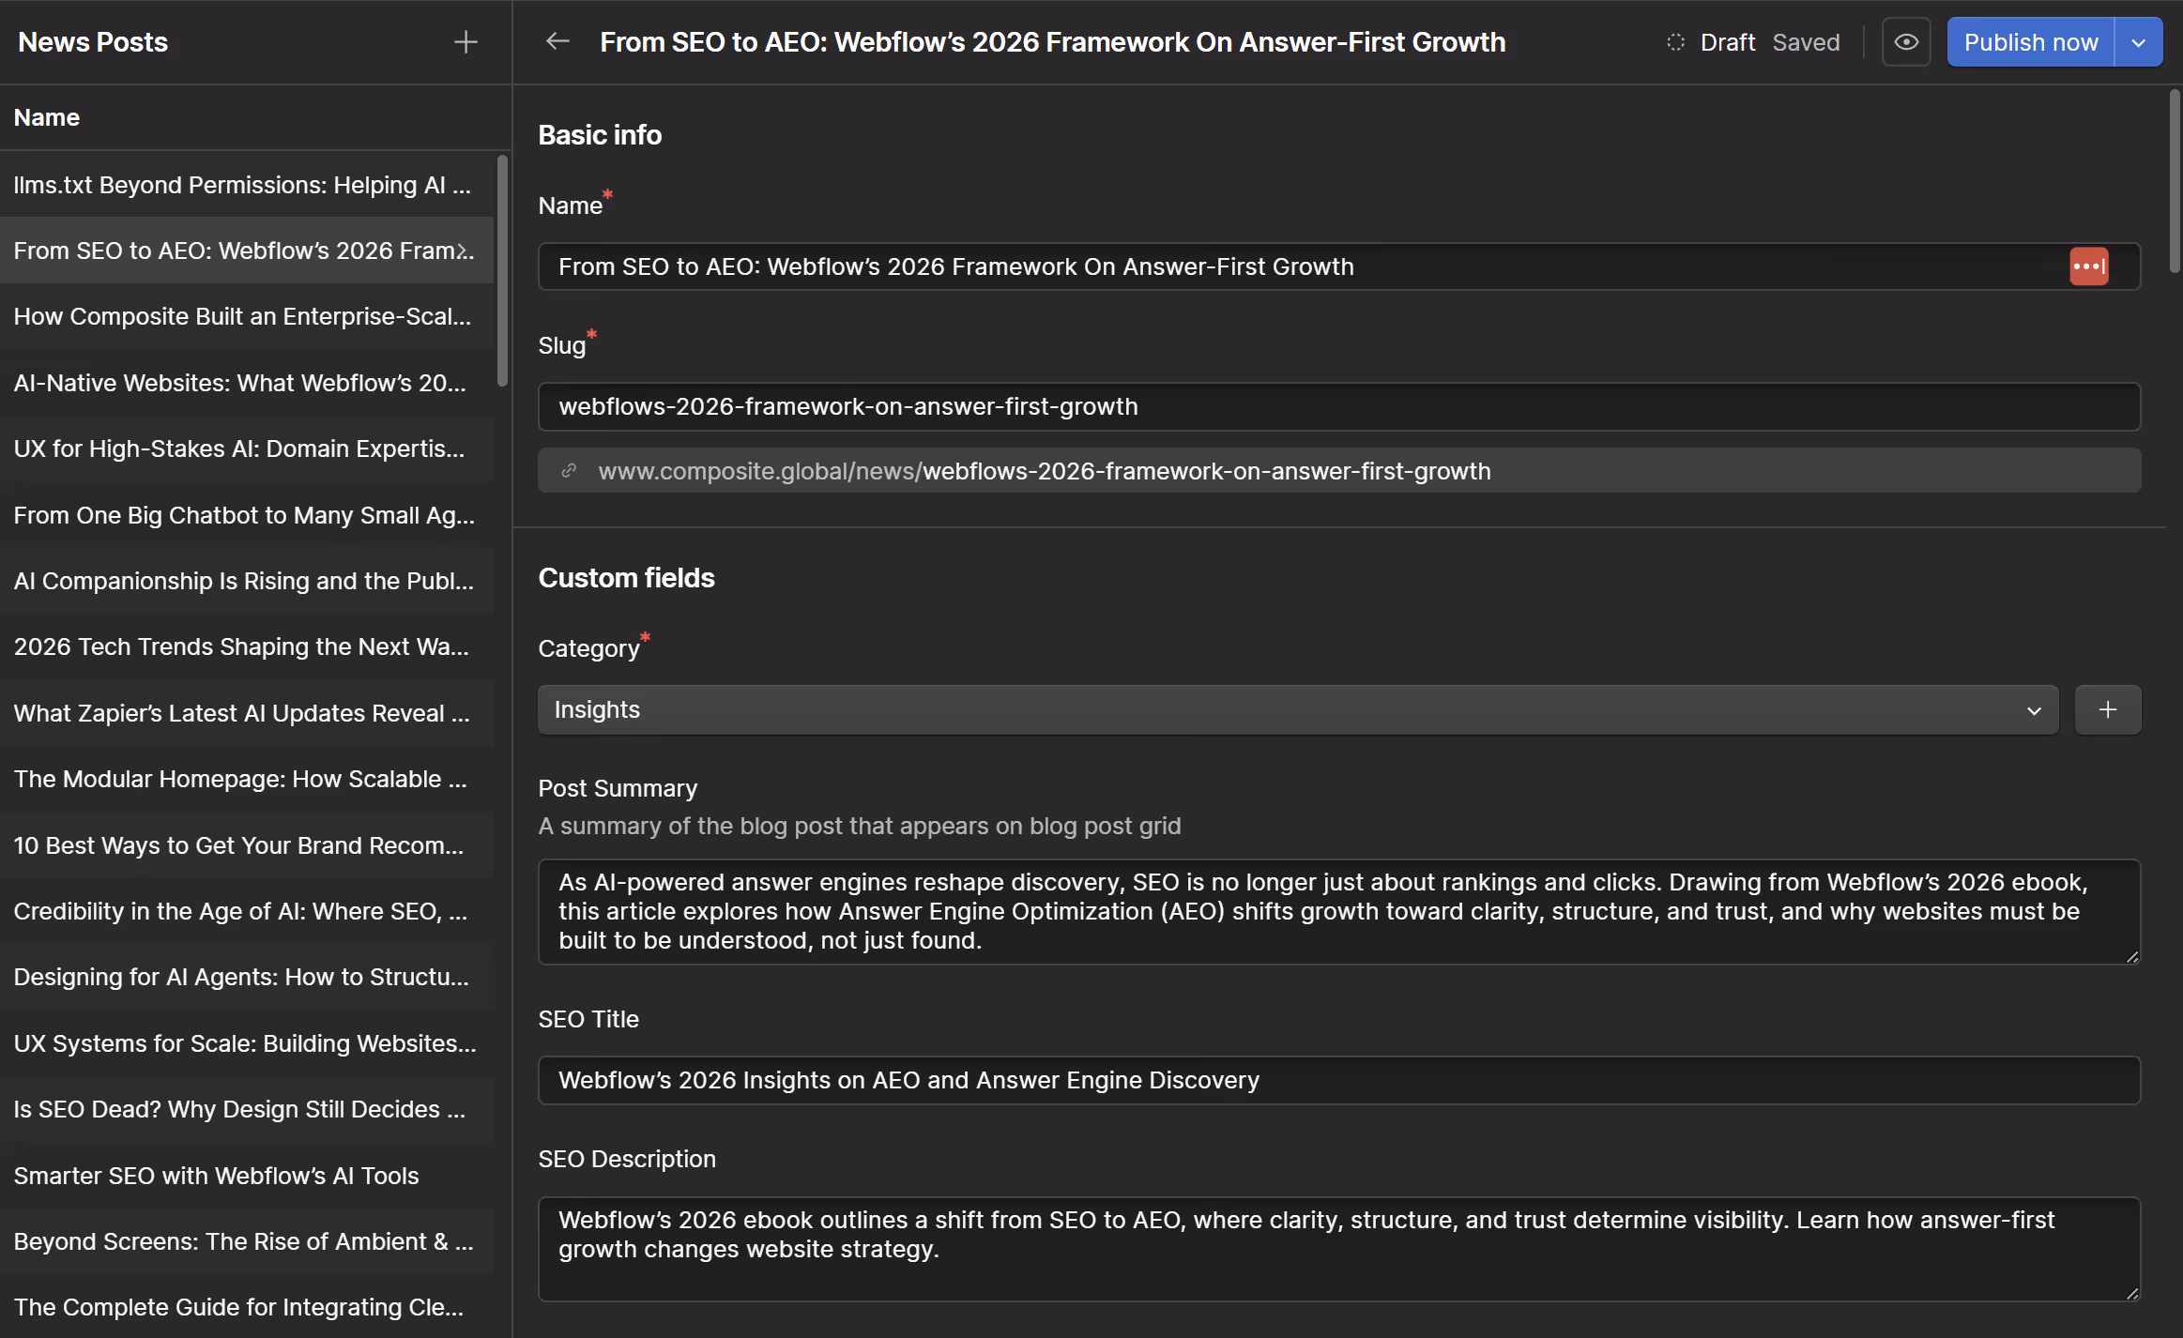Viewport: 2183px width, 1338px height.
Task: Click the link icon beside the URL
Action: point(569,471)
